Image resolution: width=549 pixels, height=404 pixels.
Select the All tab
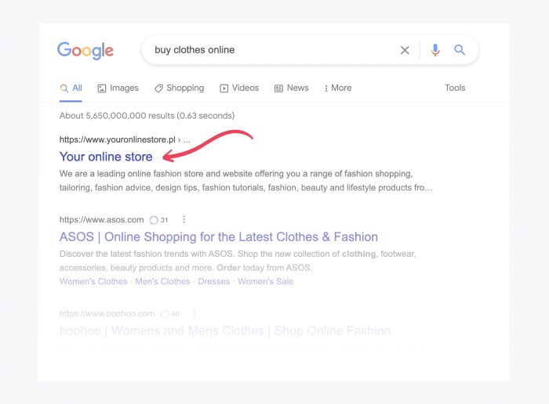point(71,88)
